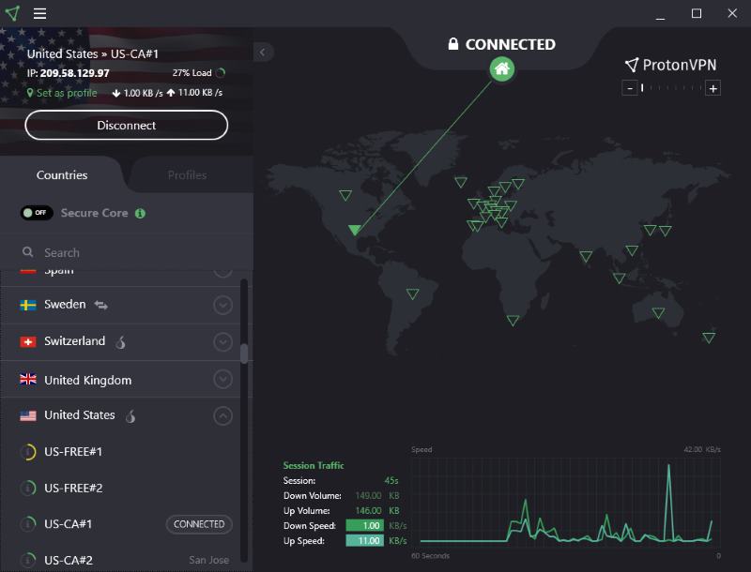Click the Iceland server marker on map
751x572 pixels.
[x=461, y=182]
